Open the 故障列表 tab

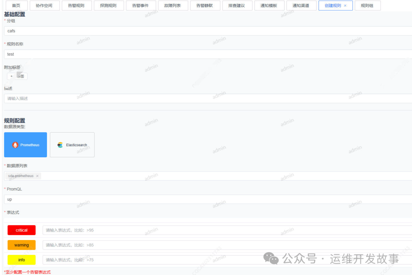click(x=173, y=5)
